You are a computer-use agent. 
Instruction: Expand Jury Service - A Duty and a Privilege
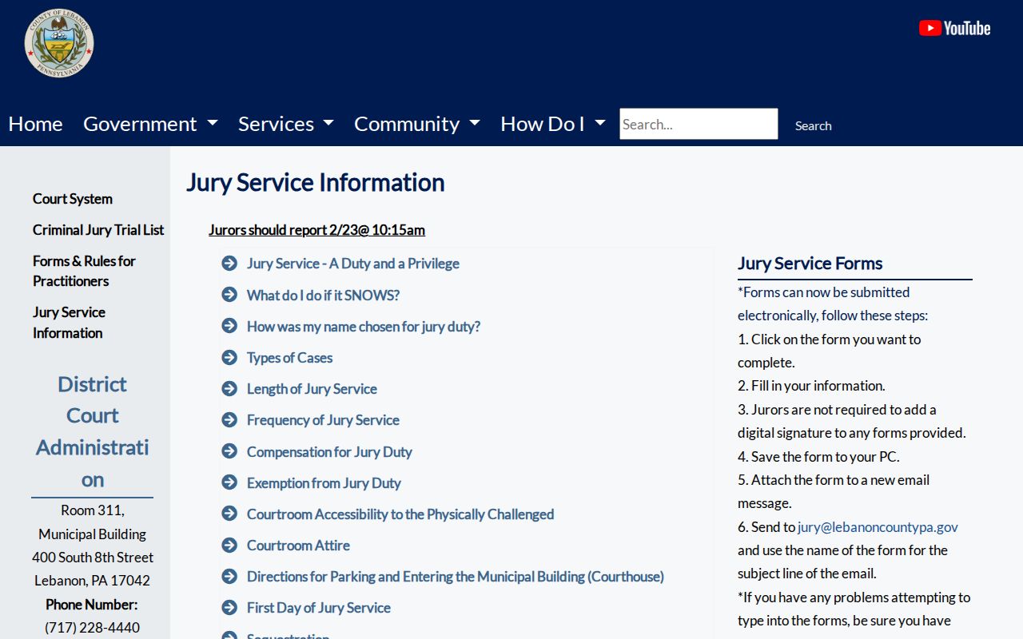[x=353, y=264]
